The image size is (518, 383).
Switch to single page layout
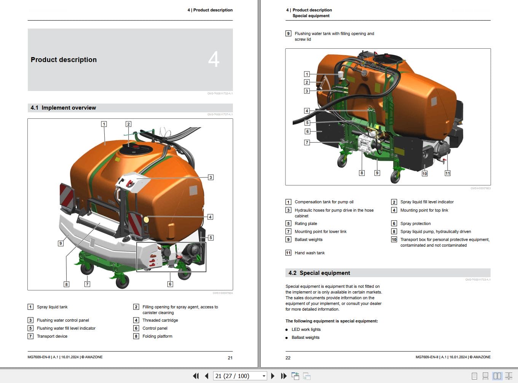pos(474,376)
